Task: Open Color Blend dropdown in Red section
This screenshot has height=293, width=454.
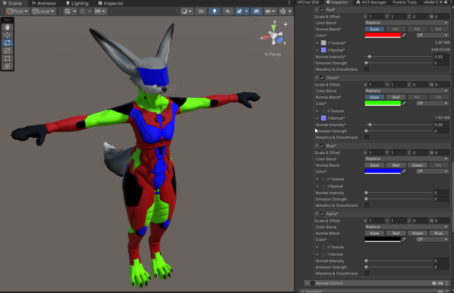Action: pyautogui.click(x=407, y=23)
